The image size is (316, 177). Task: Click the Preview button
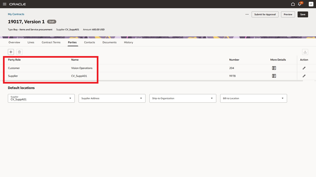click(288, 14)
